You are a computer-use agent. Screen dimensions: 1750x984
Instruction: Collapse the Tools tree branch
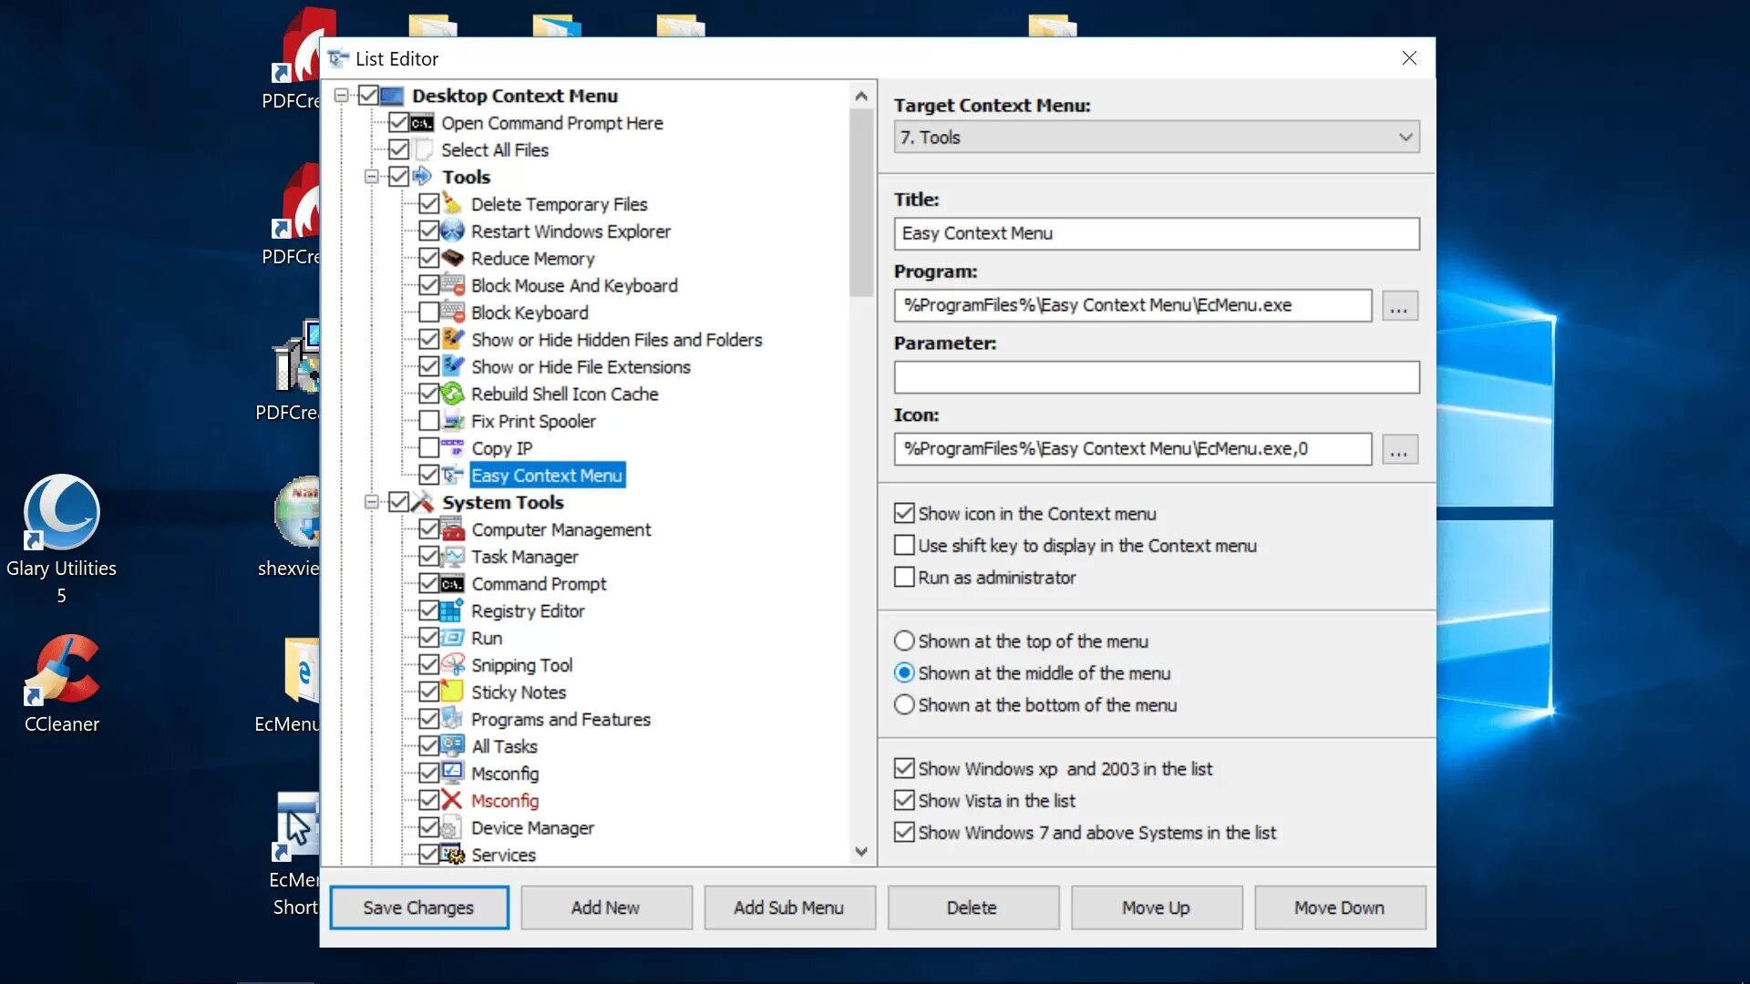(x=371, y=177)
